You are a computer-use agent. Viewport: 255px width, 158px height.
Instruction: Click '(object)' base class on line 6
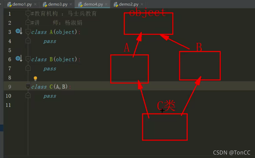pyautogui.click(x=65, y=59)
